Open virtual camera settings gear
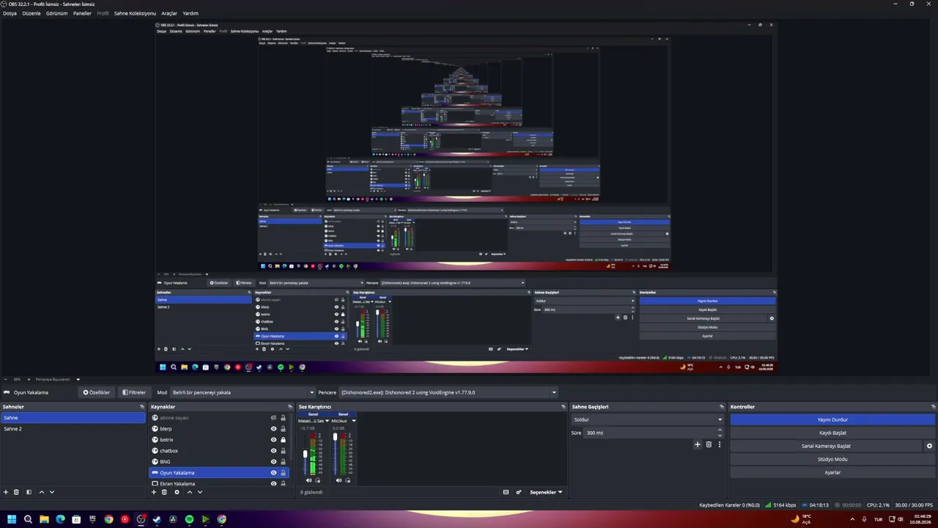Screen dimensions: 938x528 [x=929, y=446]
